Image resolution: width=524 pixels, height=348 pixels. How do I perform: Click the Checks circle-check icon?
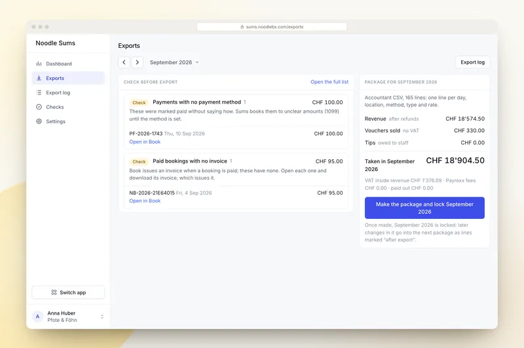[x=39, y=107]
